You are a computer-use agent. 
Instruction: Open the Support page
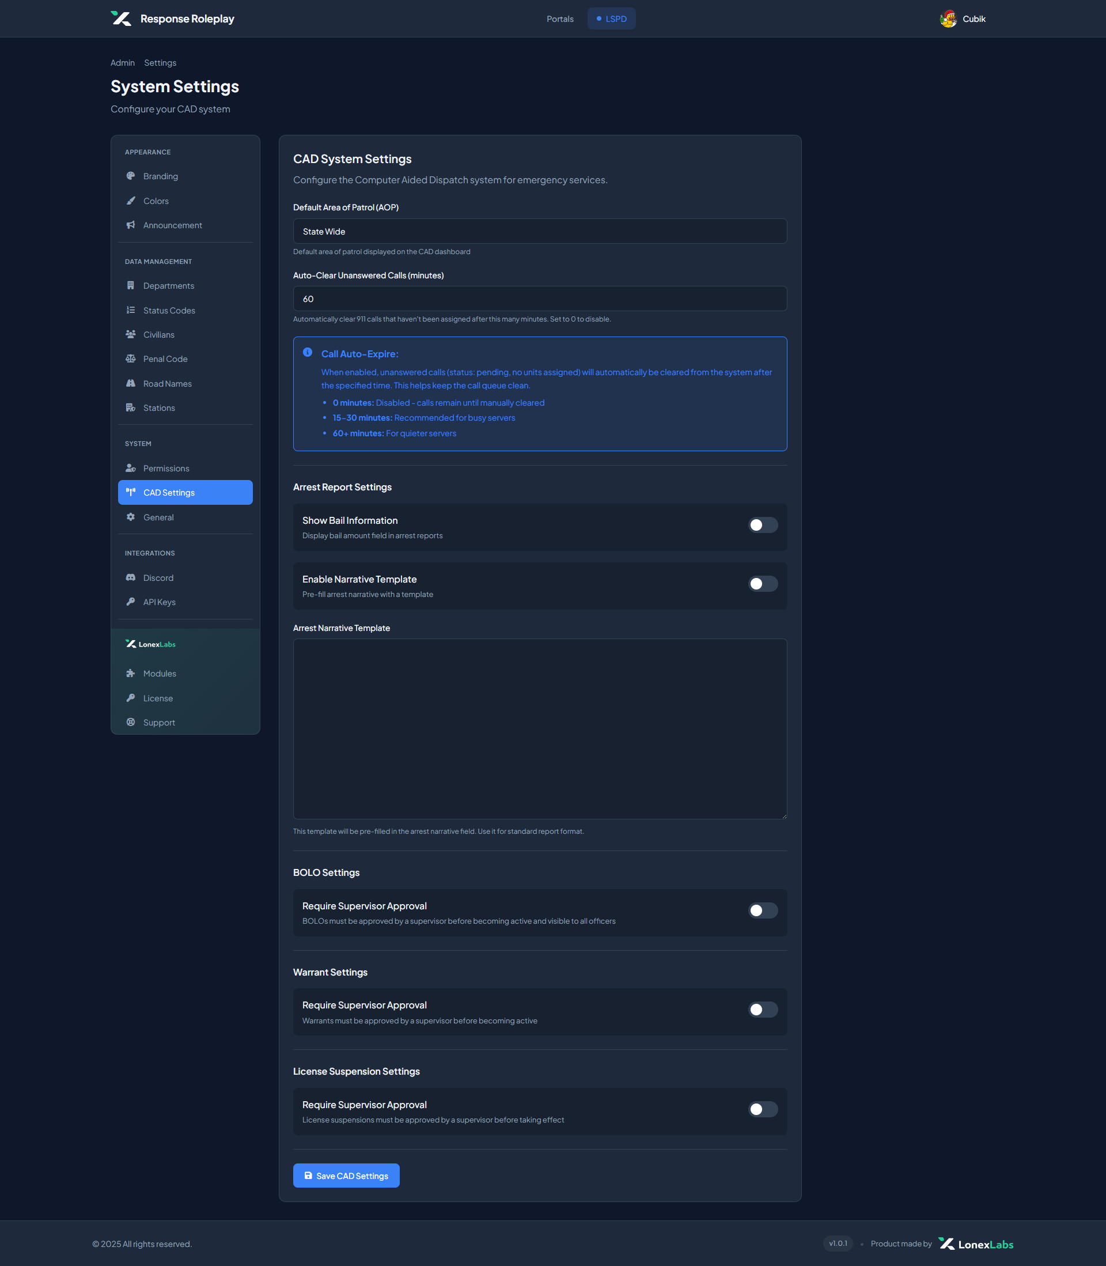point(185,721)
